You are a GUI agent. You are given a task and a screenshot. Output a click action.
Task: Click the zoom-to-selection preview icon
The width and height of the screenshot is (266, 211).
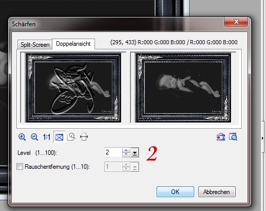pos(71,137)
